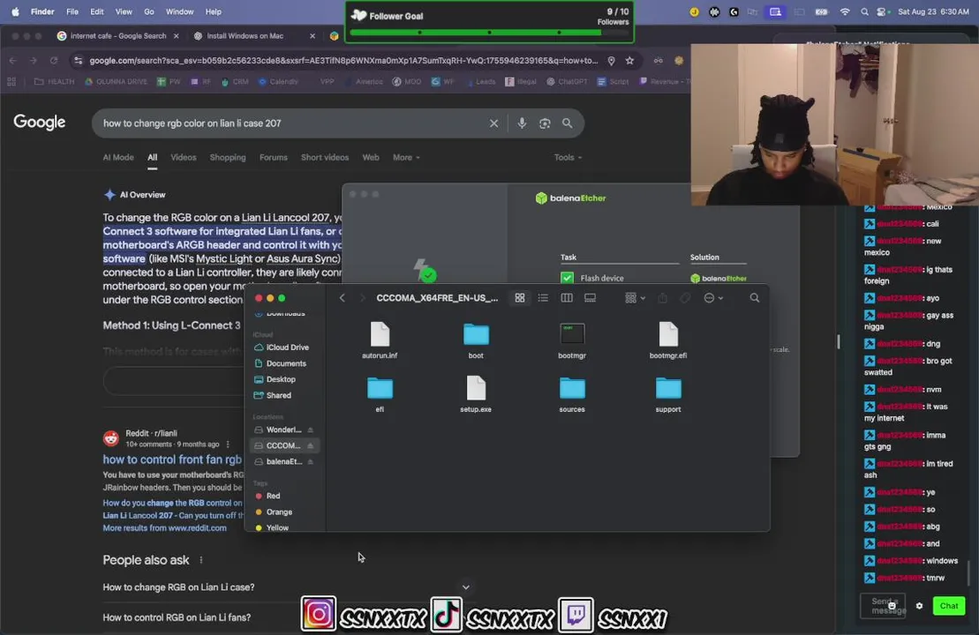Open Documents in Finder sidebar
The width and height of the screenshot is (979, 635).
[281, 363]
